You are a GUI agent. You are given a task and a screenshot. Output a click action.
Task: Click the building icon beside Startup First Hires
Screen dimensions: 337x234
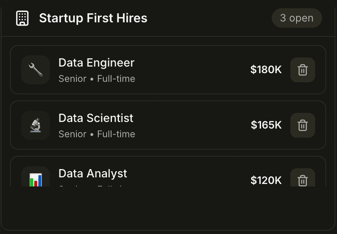click(x=22, y=18)
